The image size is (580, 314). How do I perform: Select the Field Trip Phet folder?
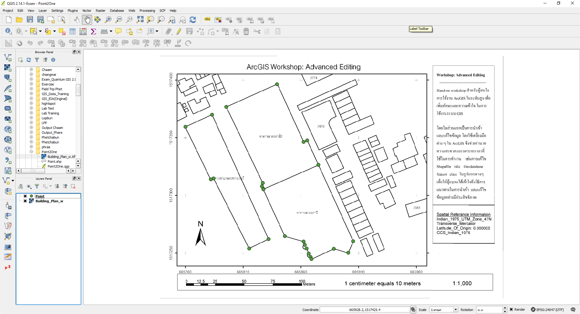52,89
